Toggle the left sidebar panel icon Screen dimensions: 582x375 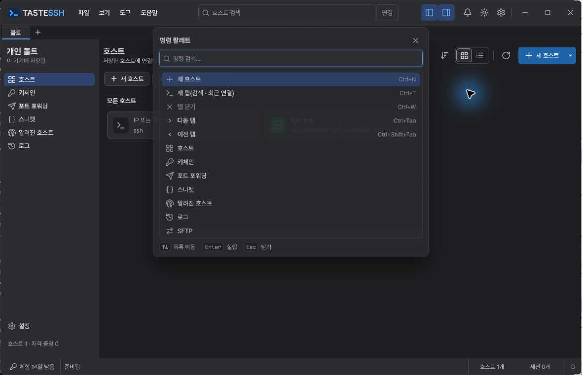pos(430,13)
